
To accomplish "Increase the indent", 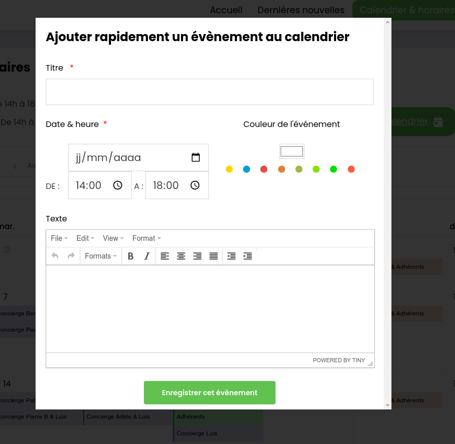I will point(248,256).
